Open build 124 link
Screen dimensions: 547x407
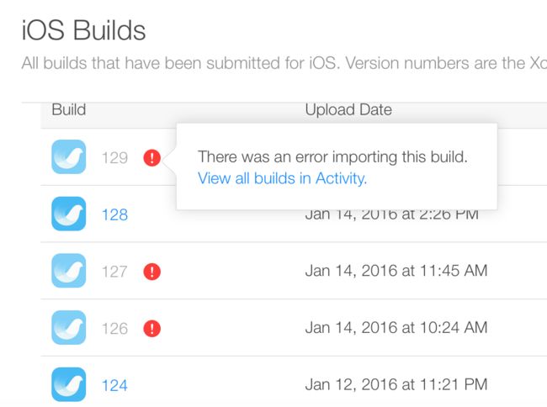[114, 385]
